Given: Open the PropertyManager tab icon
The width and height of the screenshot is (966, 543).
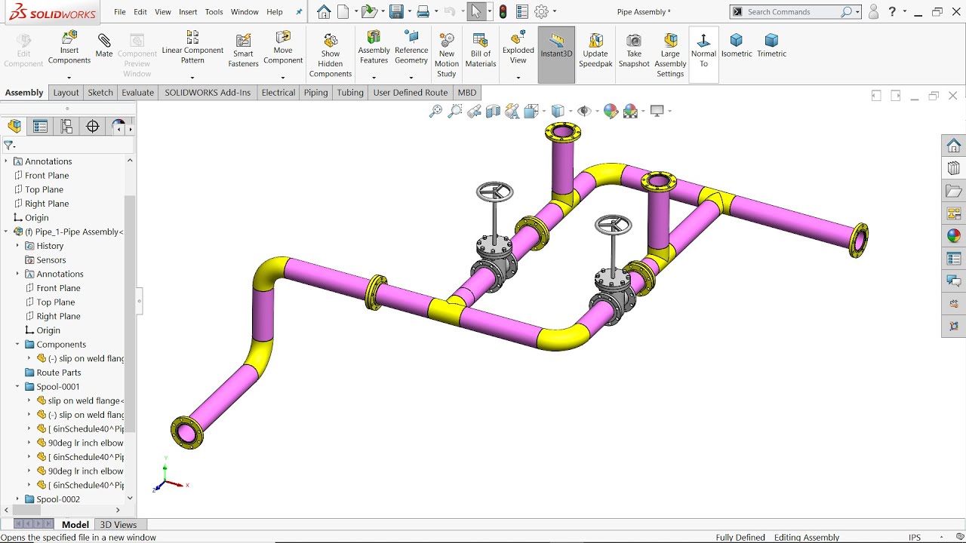Looking at the screenshot, I should 40,127.
